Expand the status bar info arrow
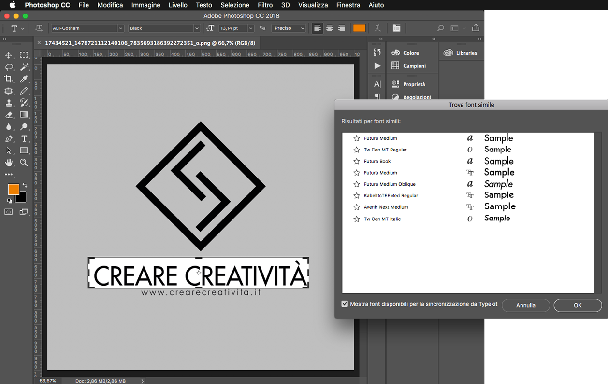This screenshot has width=608, height=384. click(142, 381)
